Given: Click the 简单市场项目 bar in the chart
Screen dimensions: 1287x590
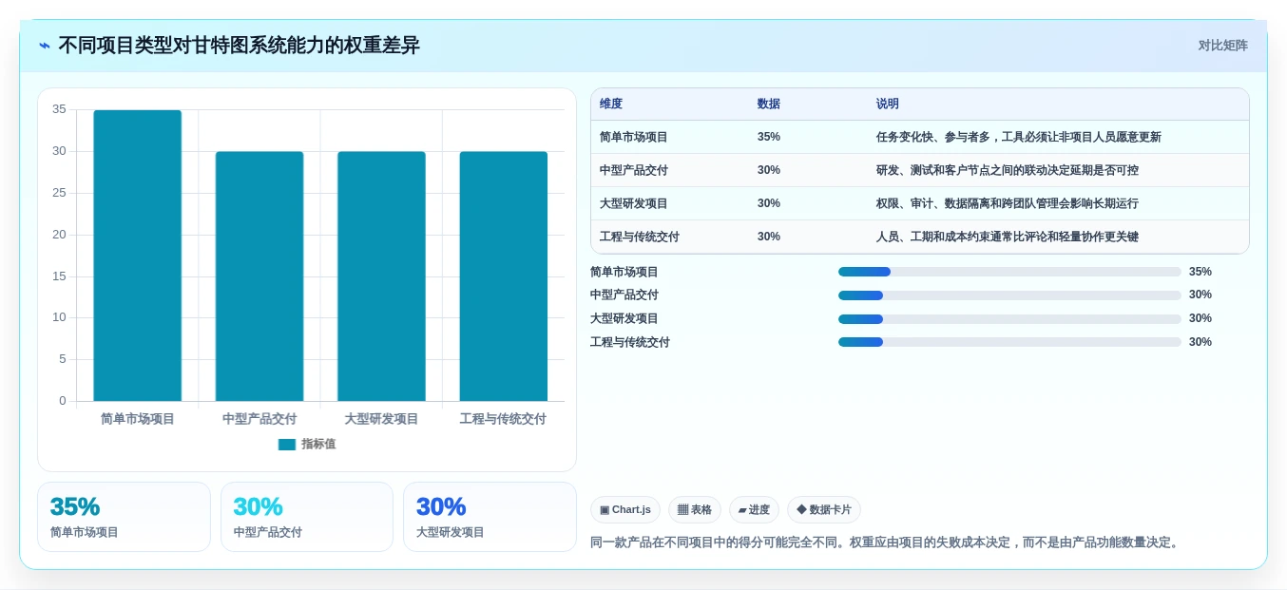Looking at the screenshot, I should (x=137, y=256).
